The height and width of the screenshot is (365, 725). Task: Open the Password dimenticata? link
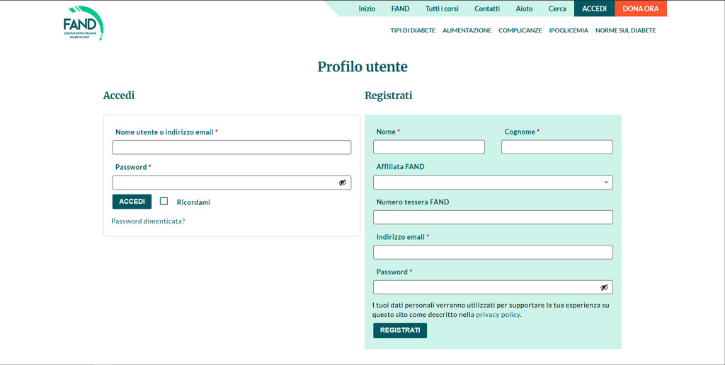click(x=148, y=221)
